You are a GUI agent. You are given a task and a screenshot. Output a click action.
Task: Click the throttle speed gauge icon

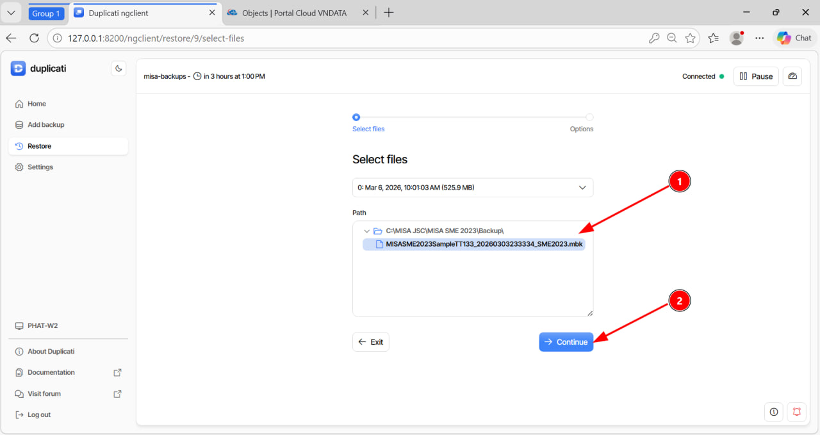792,76
